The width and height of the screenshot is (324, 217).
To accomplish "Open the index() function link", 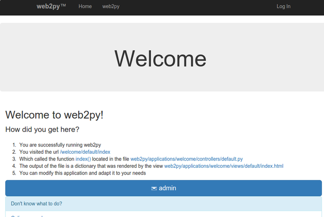I will pyautogui.click(x=83, y=159).
